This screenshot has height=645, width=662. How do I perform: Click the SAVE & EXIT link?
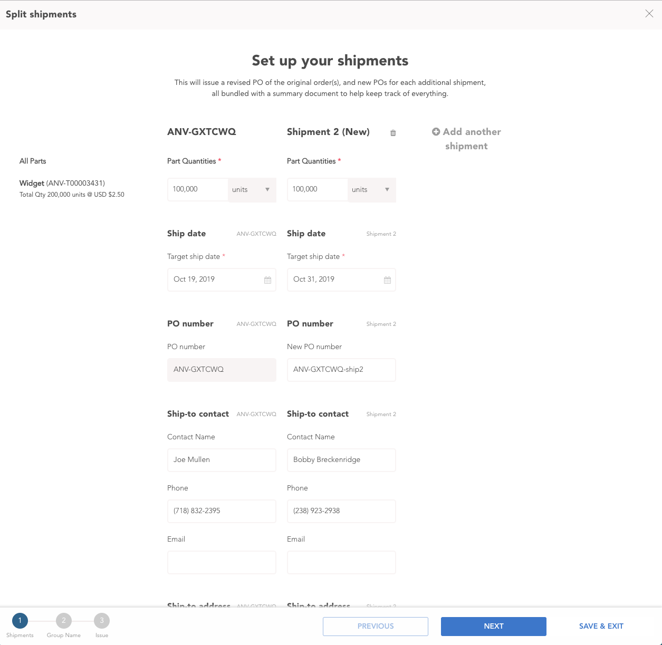point(601,627)
